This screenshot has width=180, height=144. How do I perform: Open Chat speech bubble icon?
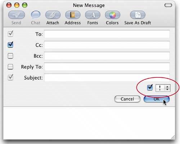point(36,15)
